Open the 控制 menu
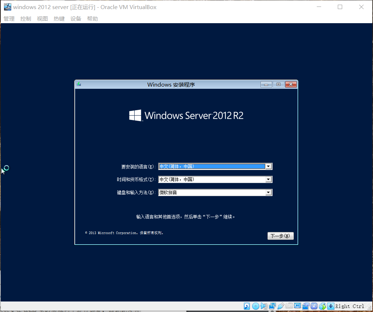Screen dimensions: 373x312 [x=26, y=19]
